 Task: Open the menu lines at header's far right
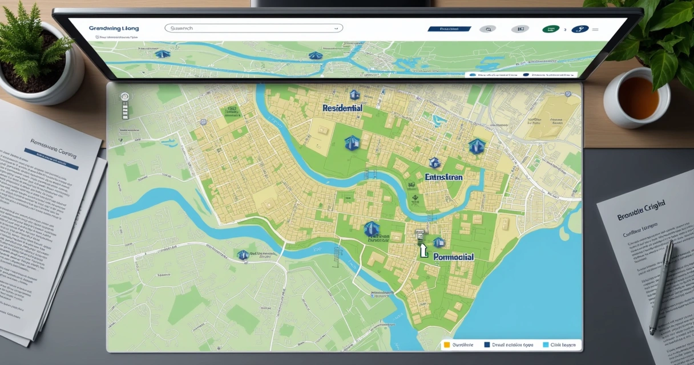coord(596,29)
